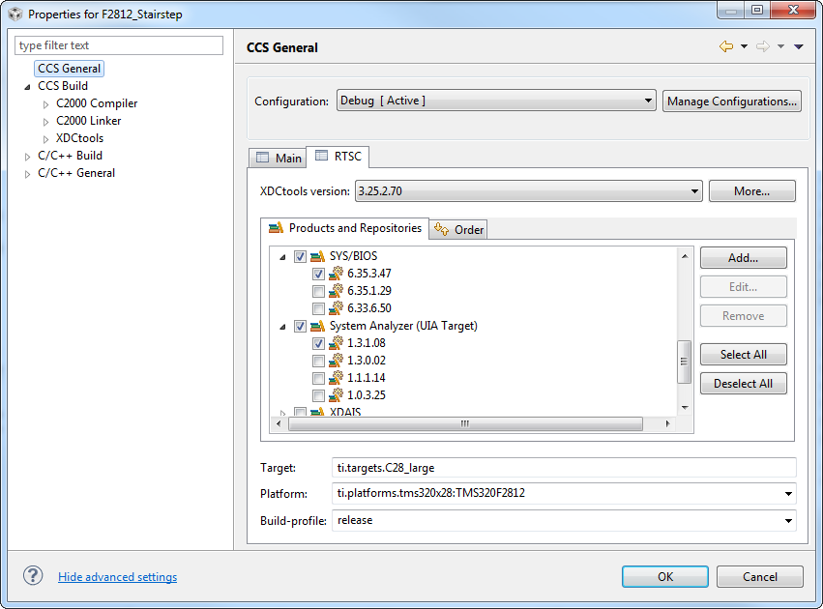The width and height of the screenshot is (823, 609).
Task: Open the forward history dropdown arrow
Action: click(780, 46)
